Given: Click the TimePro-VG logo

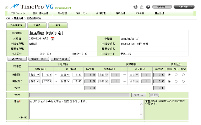Looking at the screenshot, I should pyautogui.click(x=41, y=7).
